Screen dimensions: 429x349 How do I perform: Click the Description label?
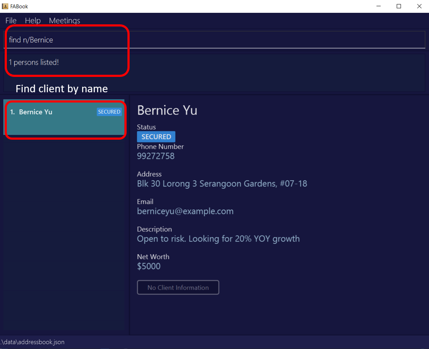[x=154, y=229]
